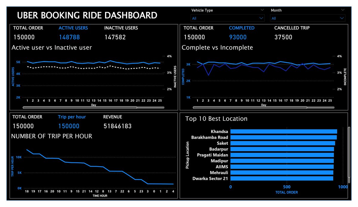Click the INACTIVE USERS value 147582
The width and height of the screenshot is (358, 207).
115,37
